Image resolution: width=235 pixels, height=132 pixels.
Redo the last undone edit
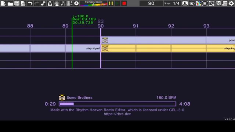coord(37,3)
